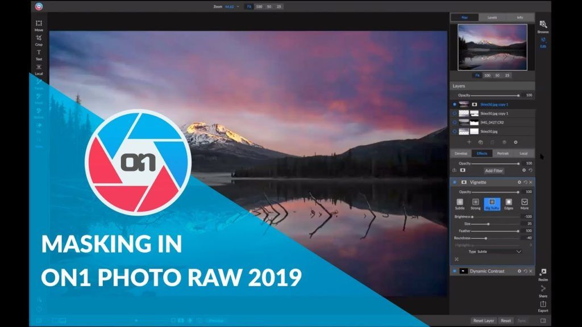Select the Text tool
This screenshot has width=582, height=327.
[39, 55]
